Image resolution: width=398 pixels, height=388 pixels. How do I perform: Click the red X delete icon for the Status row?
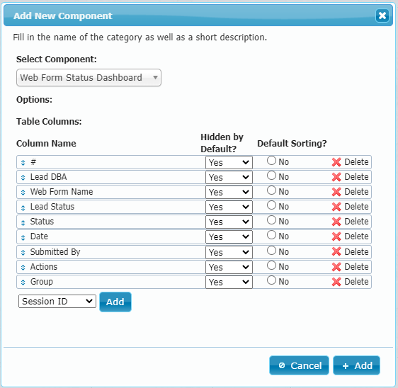click(336, 222)
